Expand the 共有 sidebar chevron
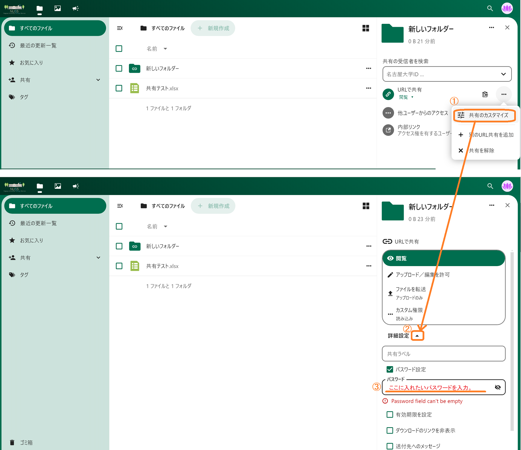Viewport: 521px width, 450px height. tap(98, 80)
